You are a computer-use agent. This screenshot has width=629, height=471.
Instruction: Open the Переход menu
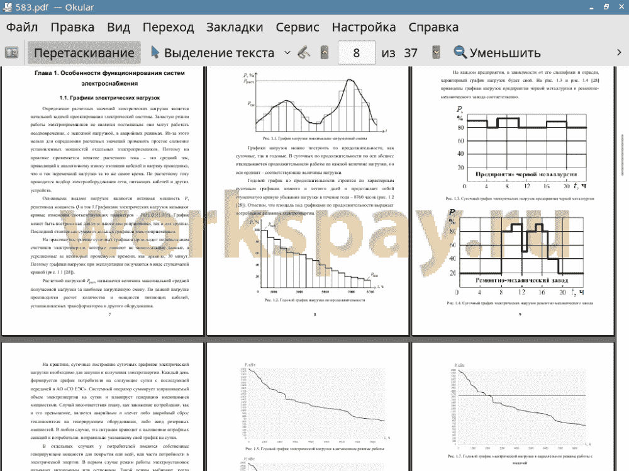click(x=169, y=27)
